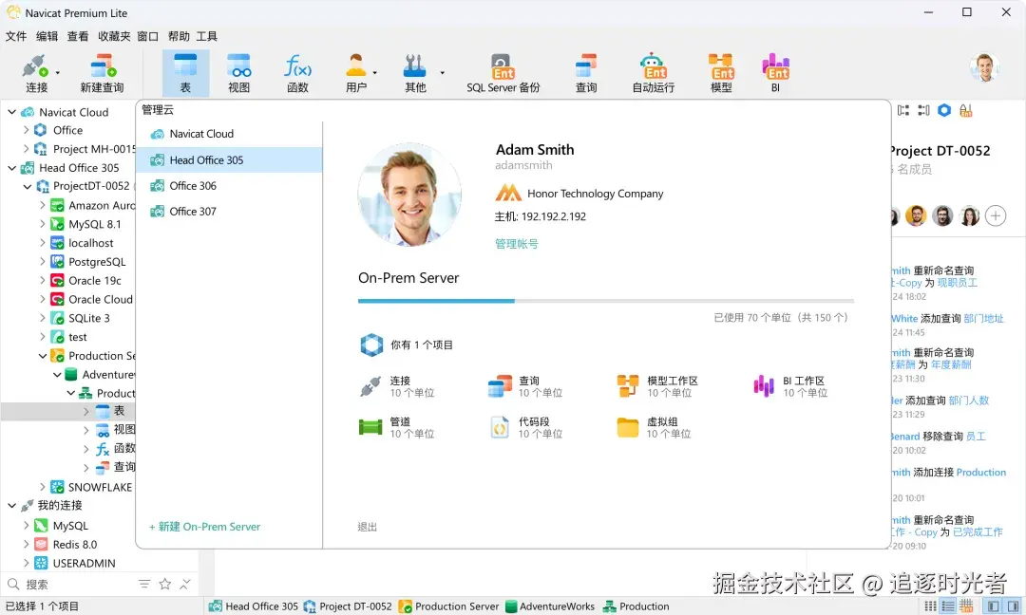The width and height of the screenshot is (1026, 615).
Task: Click the On-Prem Server usage progress bar
Action: (x=605, y=301)
